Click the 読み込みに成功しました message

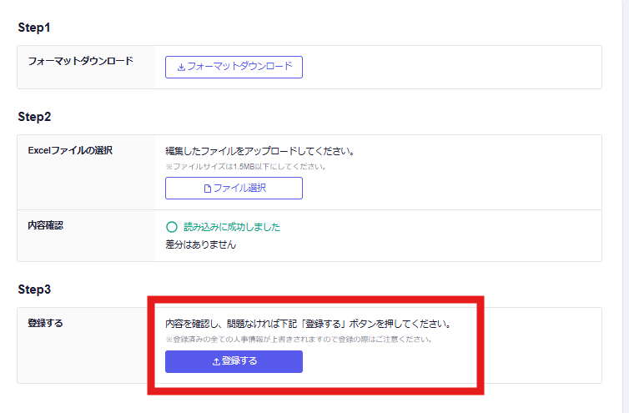tap(232, 227)
